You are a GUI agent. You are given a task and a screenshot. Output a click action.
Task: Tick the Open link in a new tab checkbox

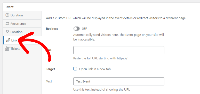(75, 69)
